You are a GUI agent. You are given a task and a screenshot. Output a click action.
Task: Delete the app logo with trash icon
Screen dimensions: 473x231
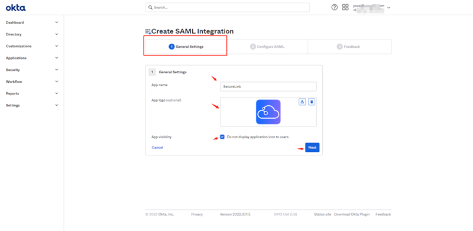coord(312,102)
